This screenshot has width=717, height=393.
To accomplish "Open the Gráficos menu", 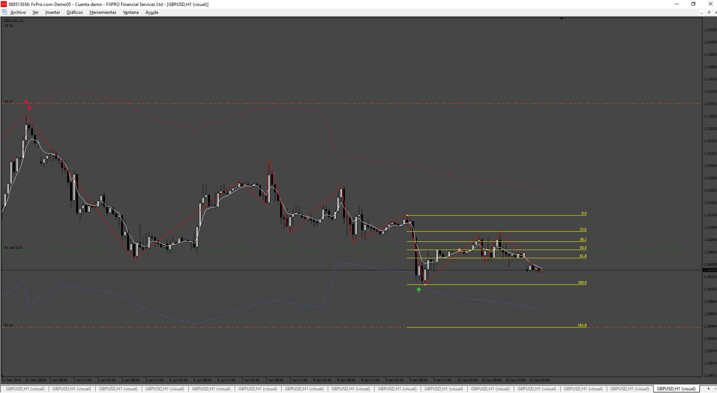I will [x=75, y=12].
